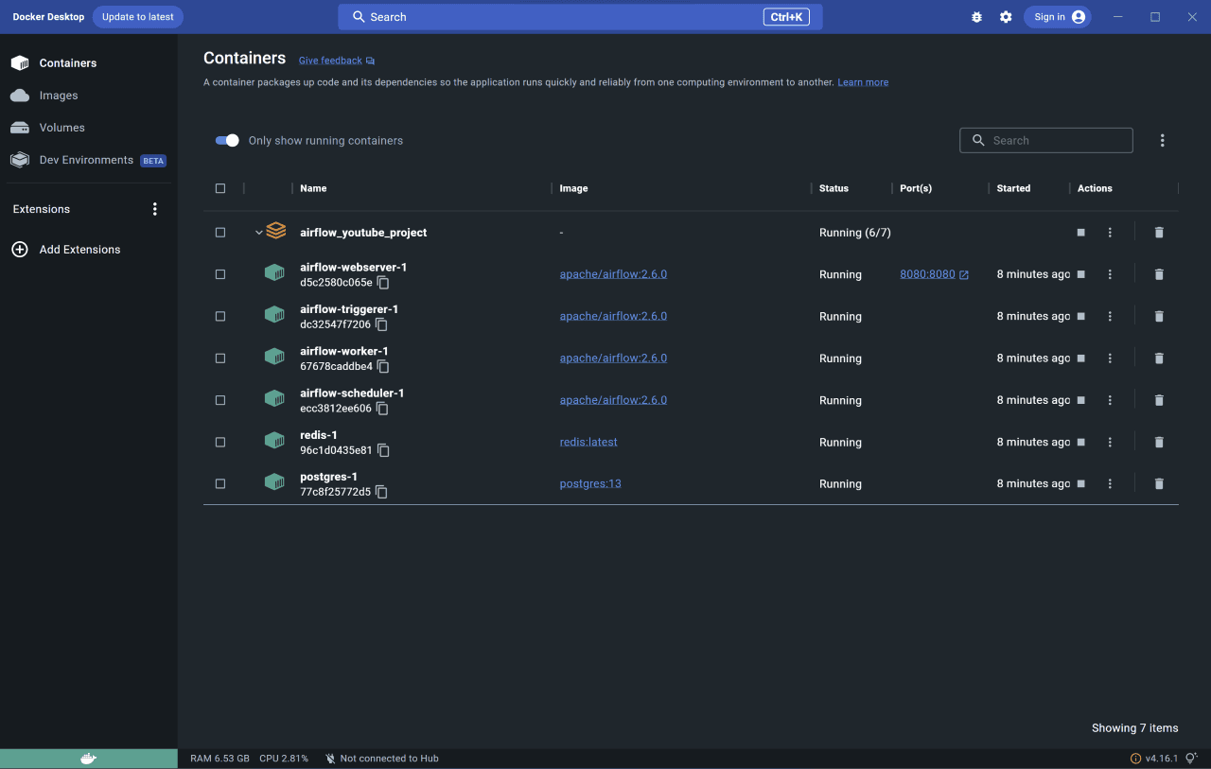Viewport: 1211px width, 769px height.
Task: Open the redis:latest image link
Action: 588,442
